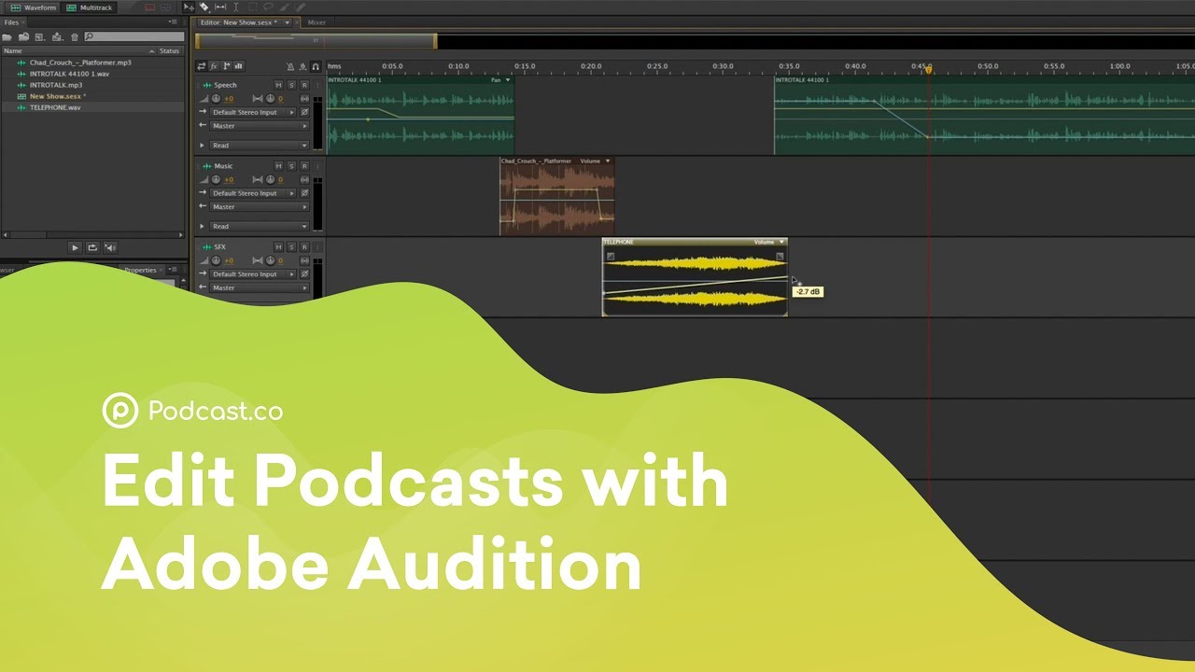Solo the SFX track
Viewport: 1195px width, 672px height.
pos(291,247)
